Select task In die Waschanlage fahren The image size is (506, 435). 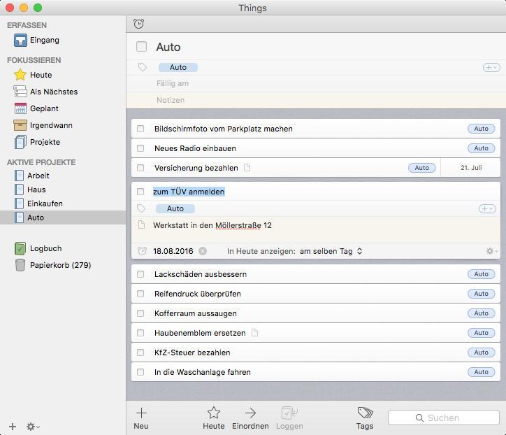click(x=316, y=372)
